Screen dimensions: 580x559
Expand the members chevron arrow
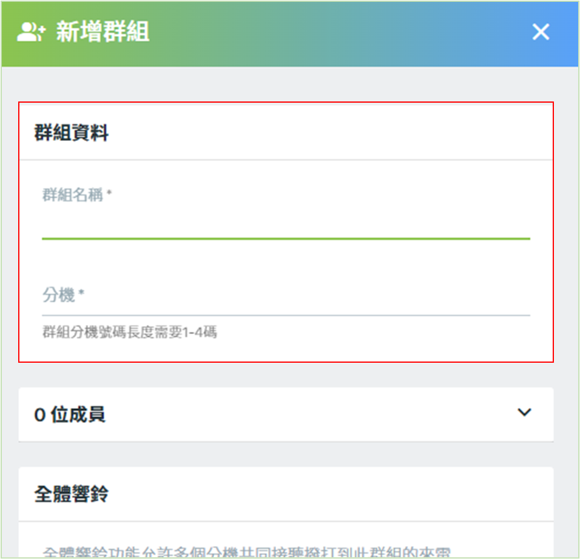click(x=524, y=413)
